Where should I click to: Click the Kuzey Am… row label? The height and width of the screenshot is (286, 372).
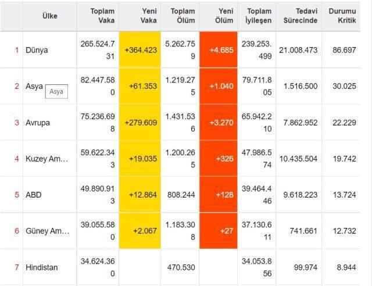(48, 159)
